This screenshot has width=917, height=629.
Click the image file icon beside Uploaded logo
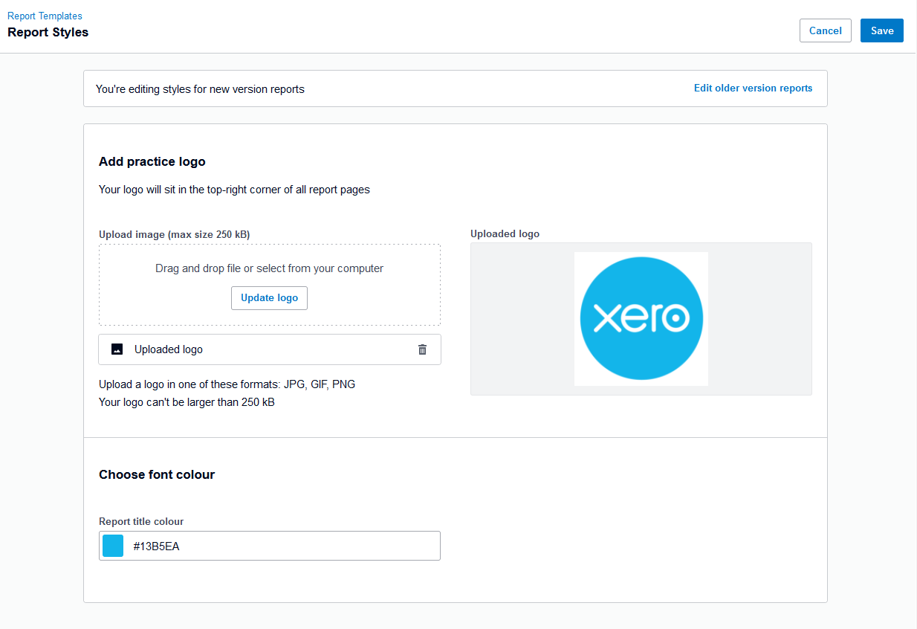(117, 349)
